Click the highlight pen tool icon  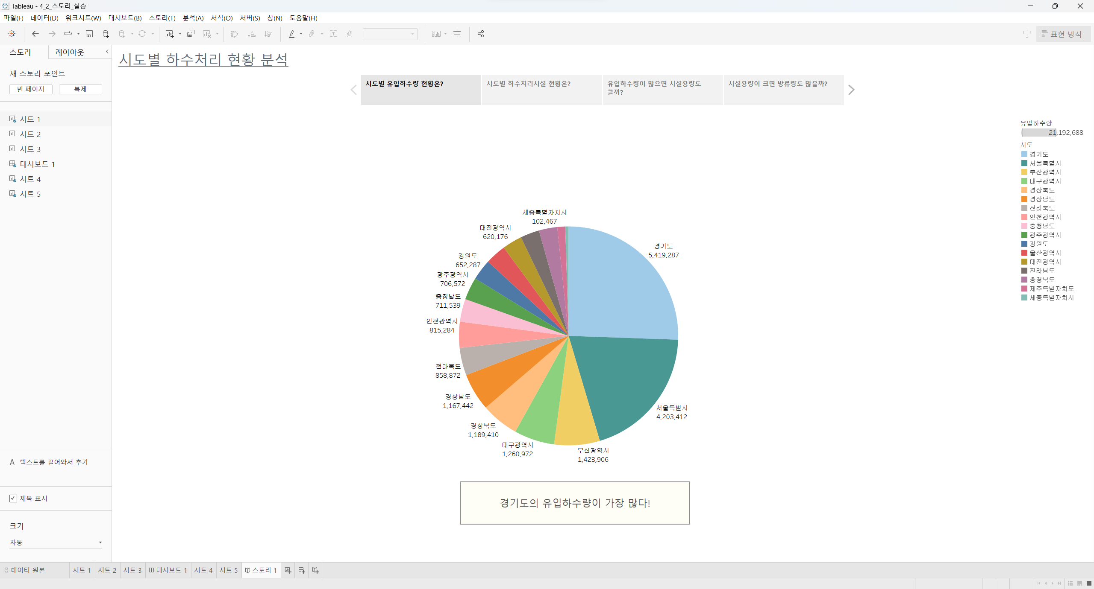click(x=292, y=34)
